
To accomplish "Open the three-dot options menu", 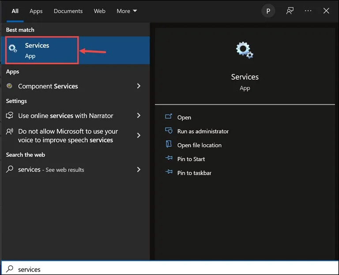I will [x=308, y=11].
